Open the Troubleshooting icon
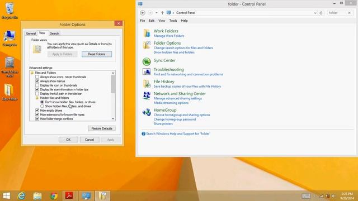358x201 pixels. point(147,72)
